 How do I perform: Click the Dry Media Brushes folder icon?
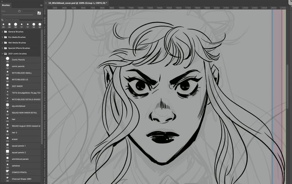tap(6, 37)
